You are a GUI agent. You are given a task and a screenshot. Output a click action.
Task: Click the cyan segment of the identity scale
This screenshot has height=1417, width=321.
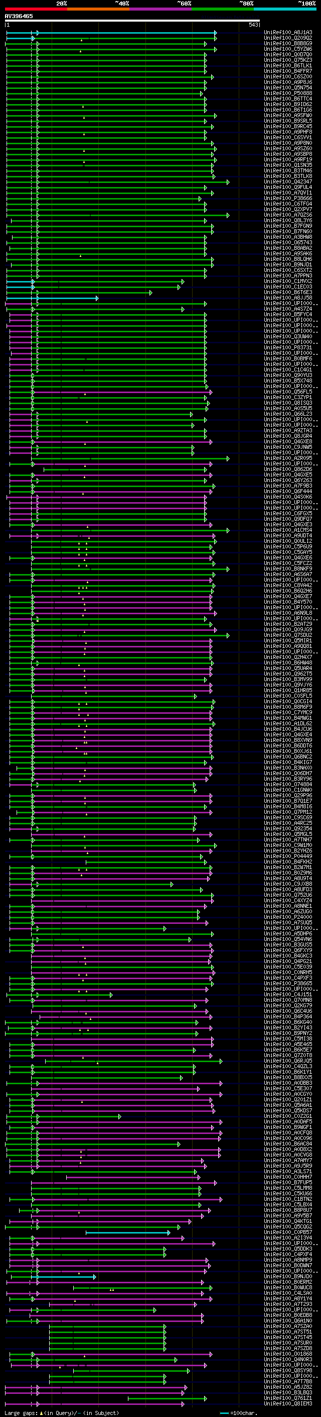click(285, 9)
